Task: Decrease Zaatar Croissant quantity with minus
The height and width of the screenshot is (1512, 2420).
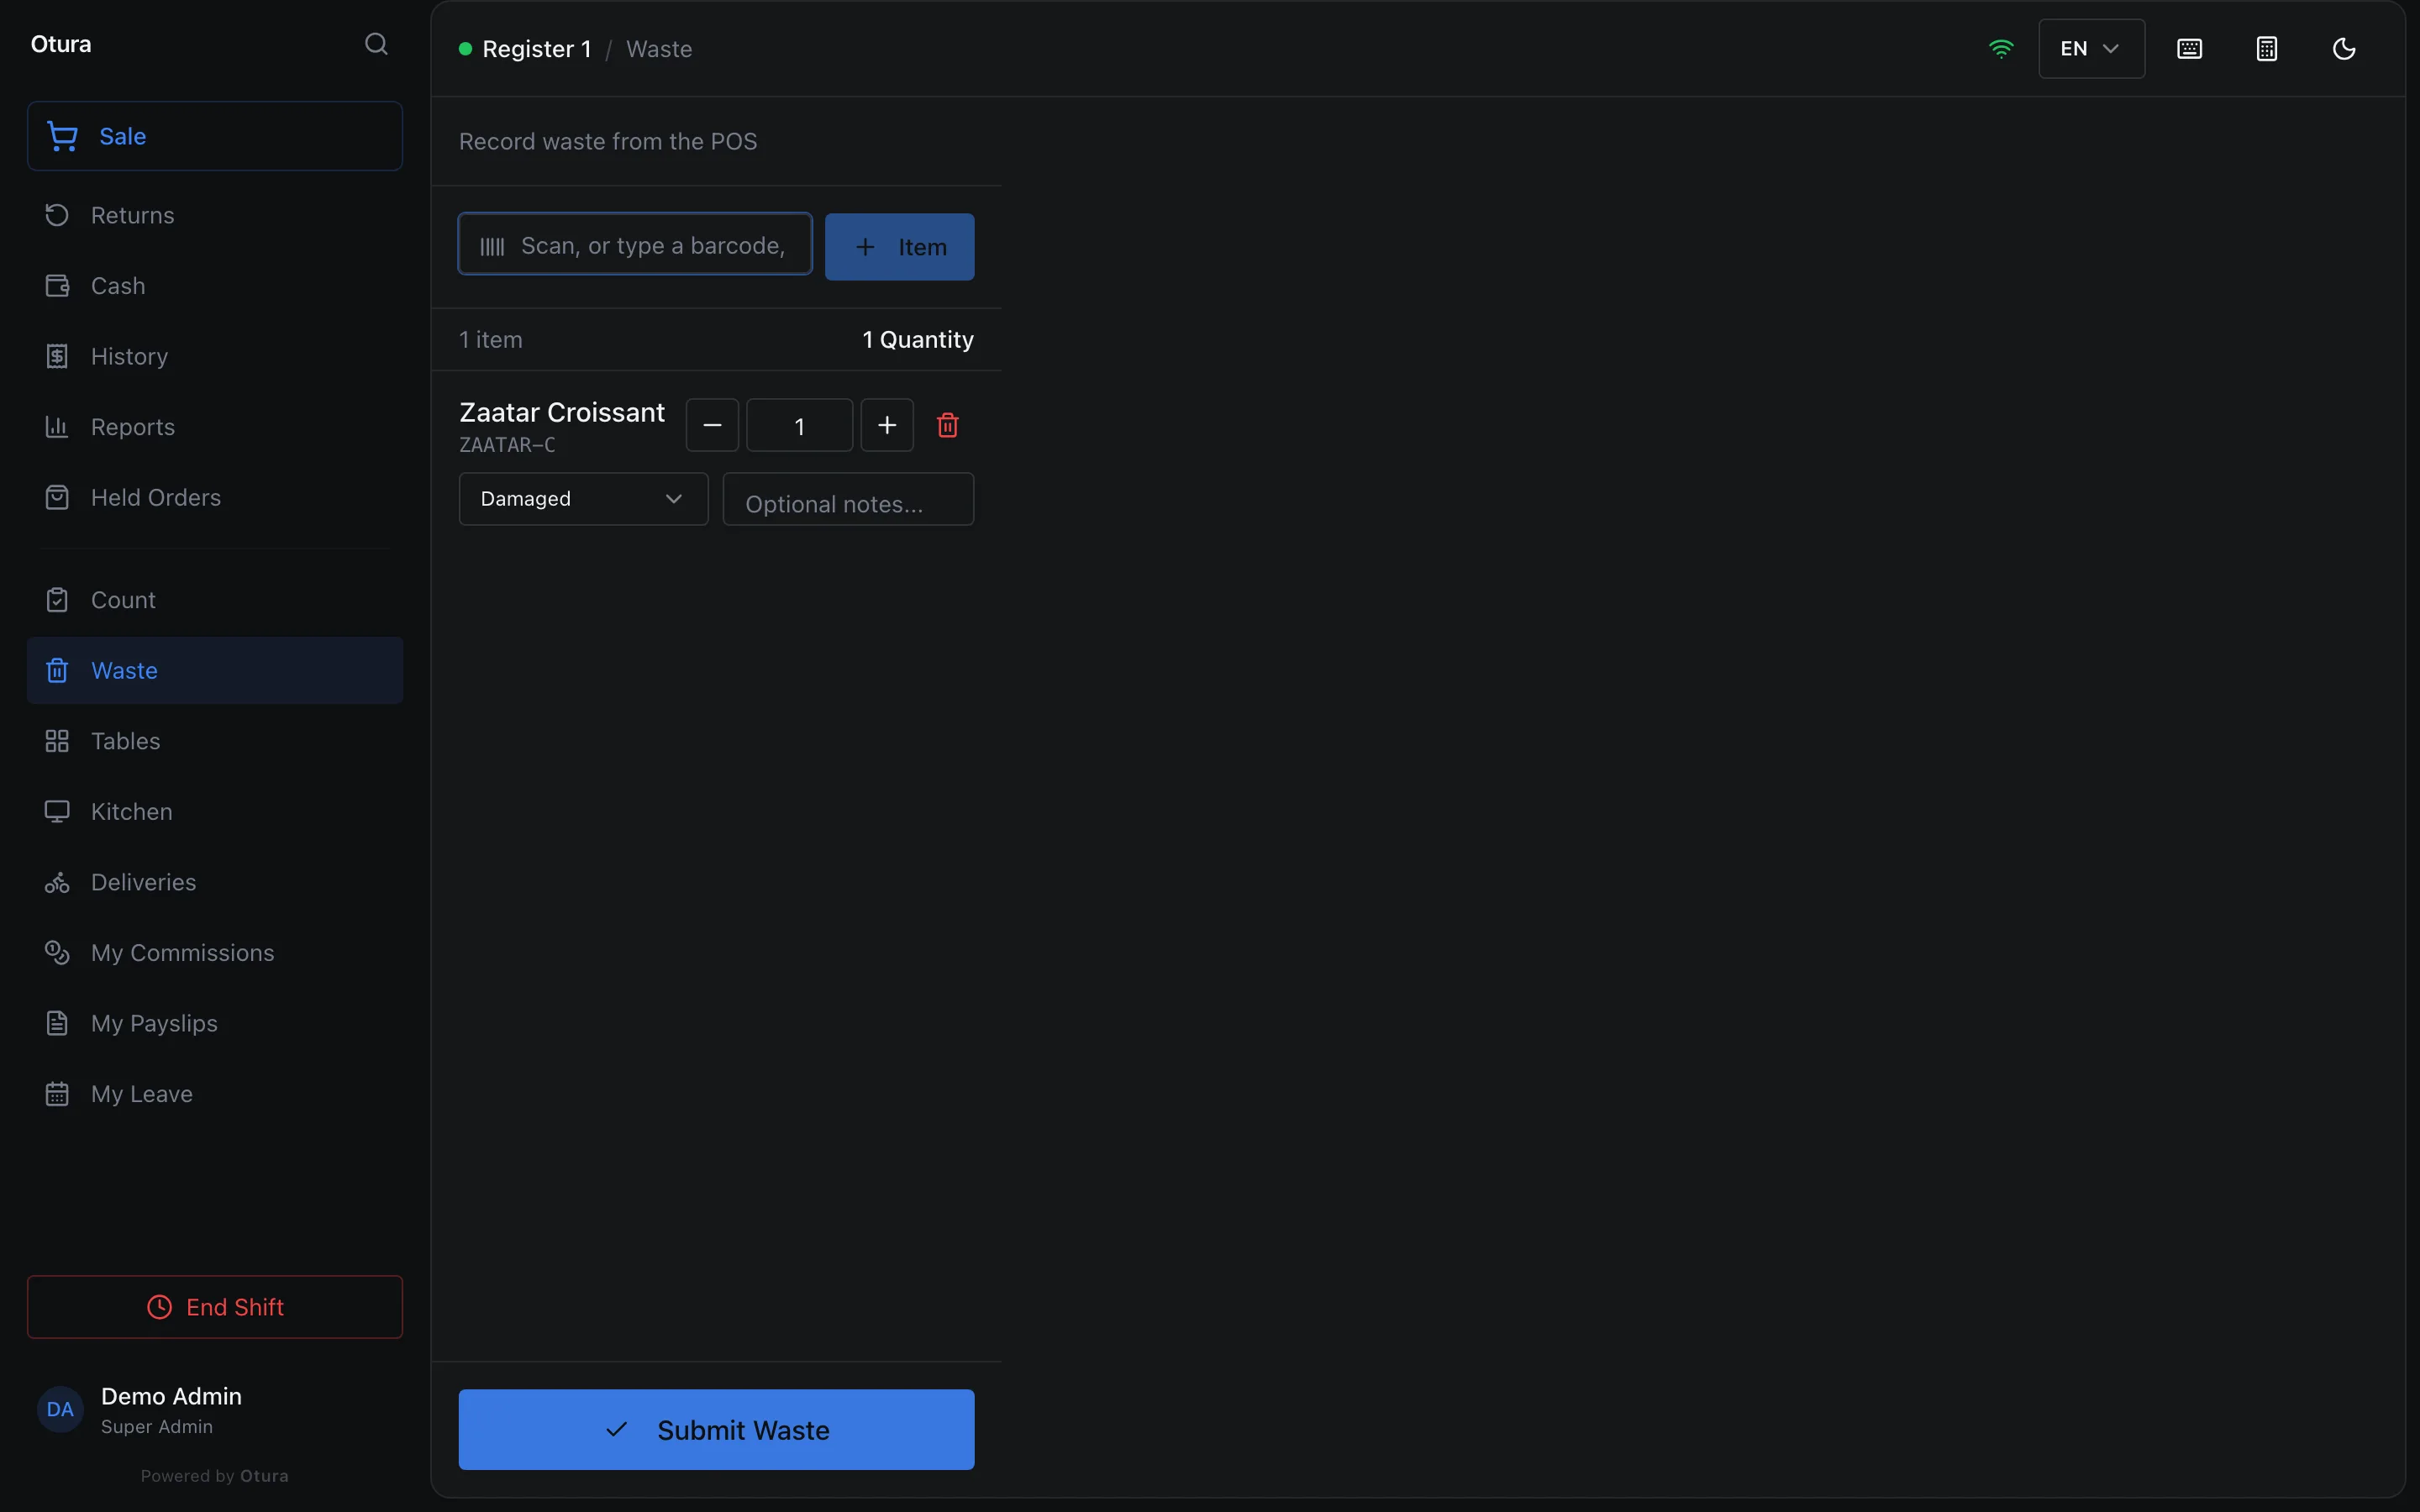Action: point(712,426)
